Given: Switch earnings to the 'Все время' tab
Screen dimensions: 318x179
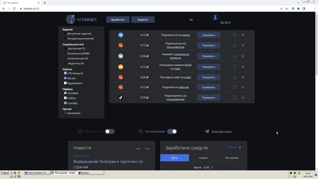Looking at the screenshot, I should tap(232, 158).
